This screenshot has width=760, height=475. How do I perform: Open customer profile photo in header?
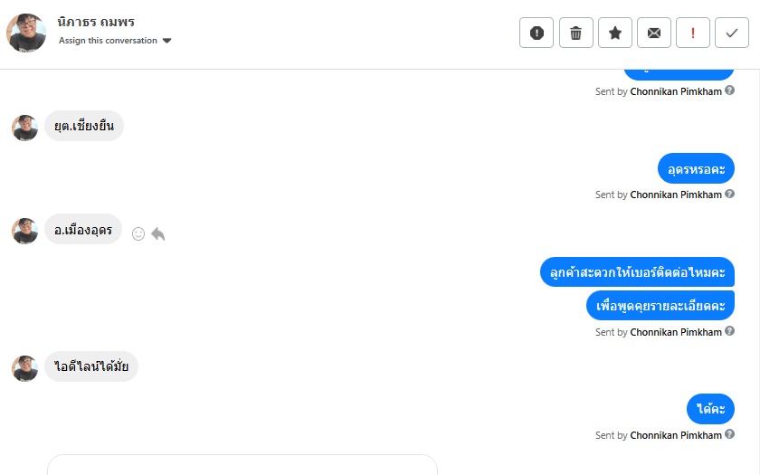pos(26,33)
